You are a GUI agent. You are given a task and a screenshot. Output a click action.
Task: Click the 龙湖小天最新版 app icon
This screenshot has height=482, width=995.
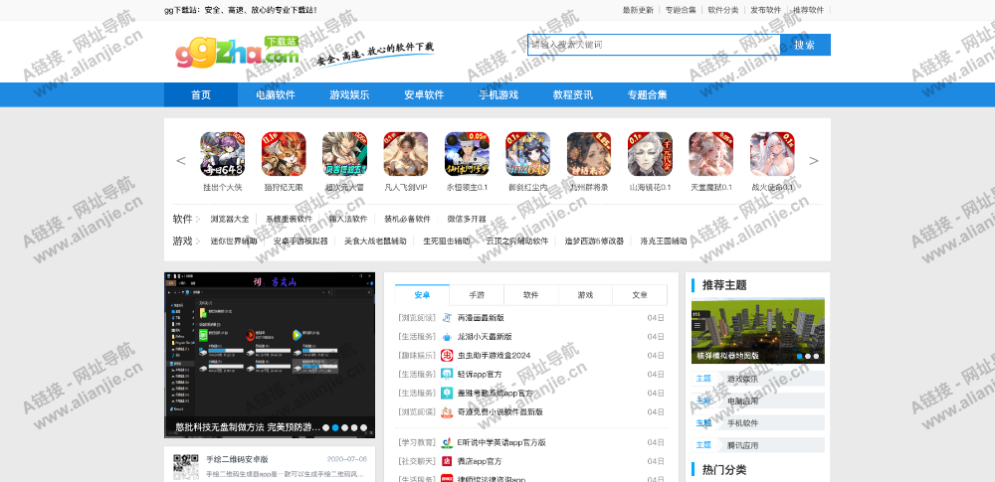[x=448, y=337]
